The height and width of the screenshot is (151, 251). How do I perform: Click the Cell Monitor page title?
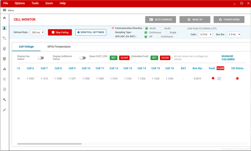(24, 20)
